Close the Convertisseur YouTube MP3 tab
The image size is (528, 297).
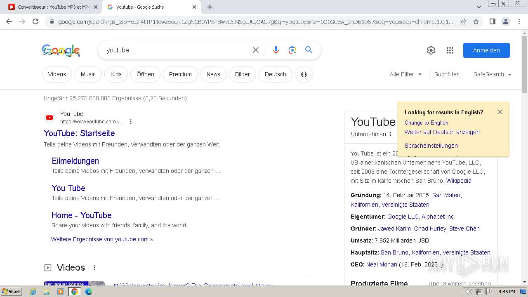96,7
